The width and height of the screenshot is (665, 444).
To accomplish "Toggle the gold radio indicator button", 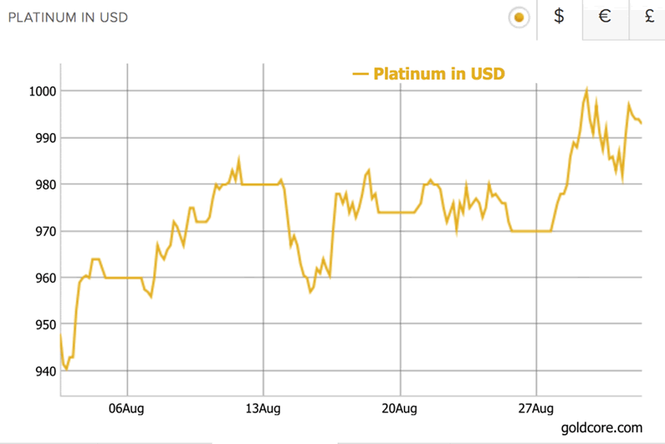I will tap(519, 17).
